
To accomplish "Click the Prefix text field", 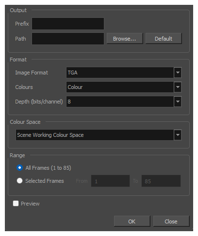I will pos(68,24).
